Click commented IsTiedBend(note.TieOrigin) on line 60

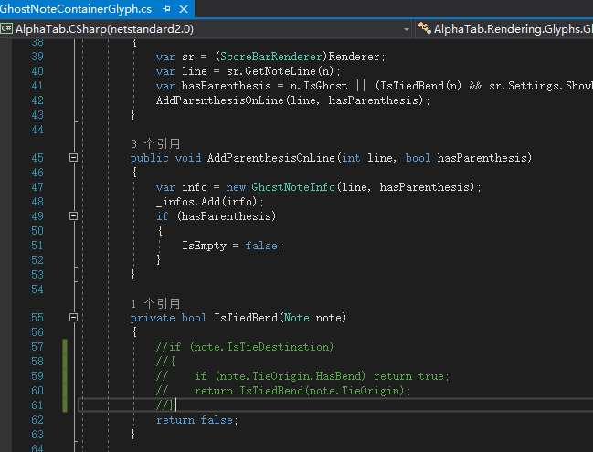point(323,391)
